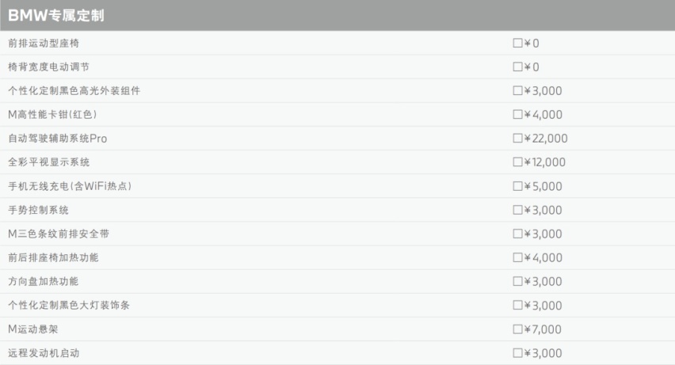This screenshot has height=365, width=675.
Task: Click the 远程发动机启动 option label
Action: (44, 353)
